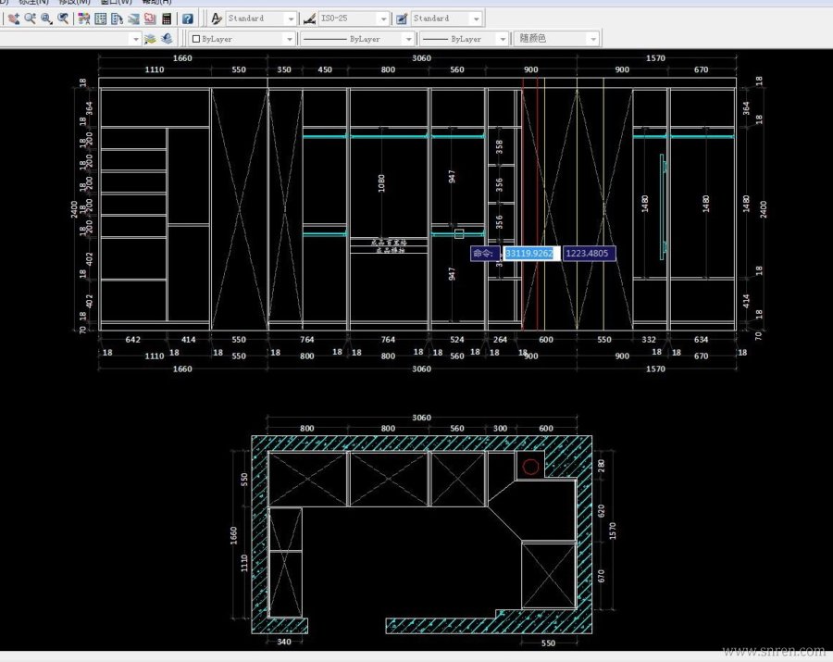Select the 620 dimension beside plan view
The width and height of the screenshot is (833, 662).
click(x=601, y=511)
